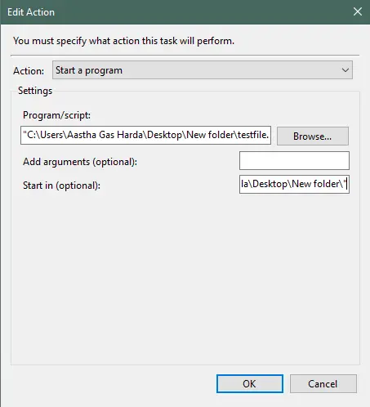The width and height of the screenshot is (370, 407).
Task: Click into the Program/script path field
Action: click(145, 135)
